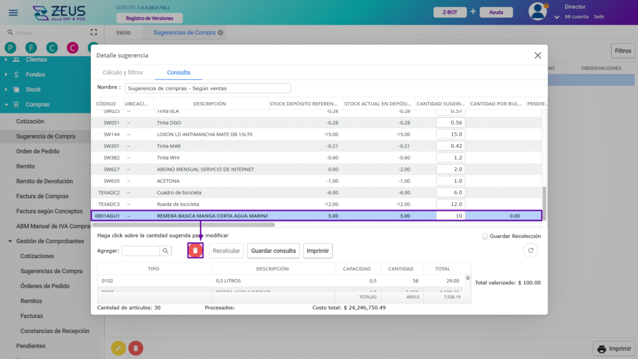Select the LOXON LD ANTIMANCHA row
Viewport: 638px width, 359px height.
coord(317,135)
